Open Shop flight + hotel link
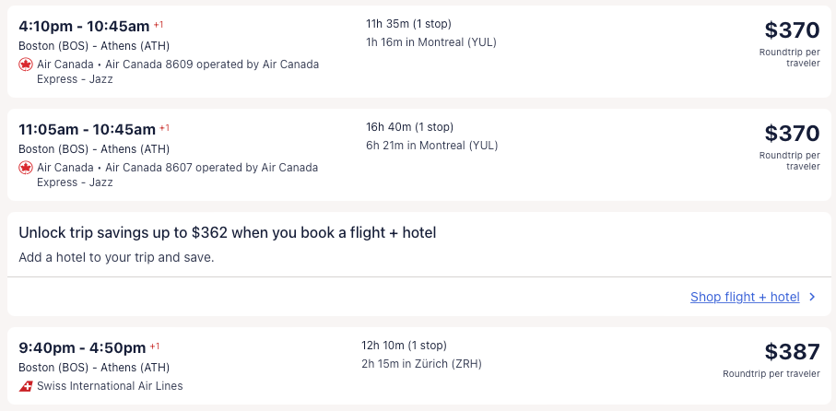The image size is (836, 411). pos(745,297)
